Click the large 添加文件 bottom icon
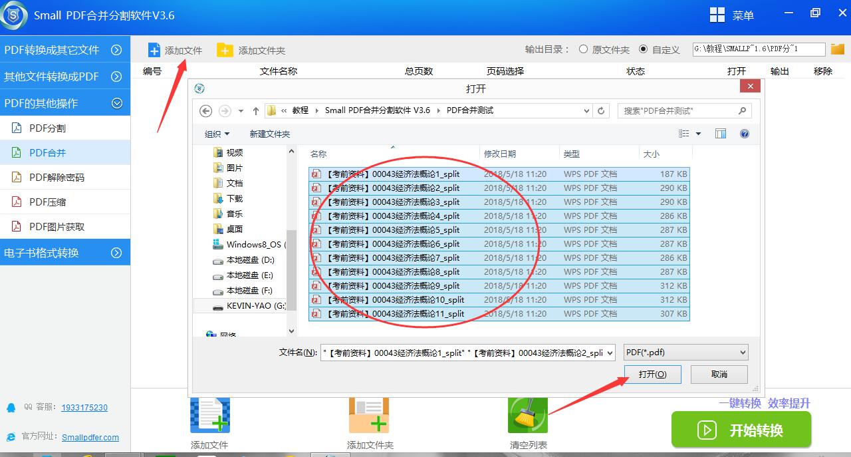Image resolution: width=851 pixels, height=457 pixels. tap(210, 416)
